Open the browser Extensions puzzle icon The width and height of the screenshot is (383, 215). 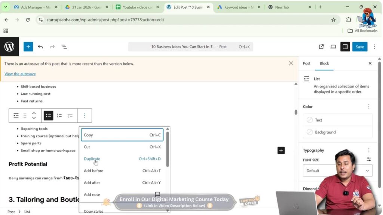pyautogui.click(x=349, y=20)
